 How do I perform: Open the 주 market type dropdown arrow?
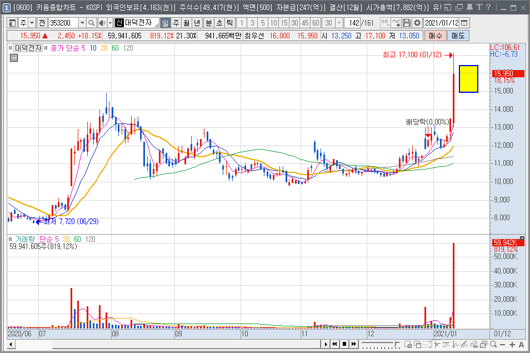coord(32,23)
